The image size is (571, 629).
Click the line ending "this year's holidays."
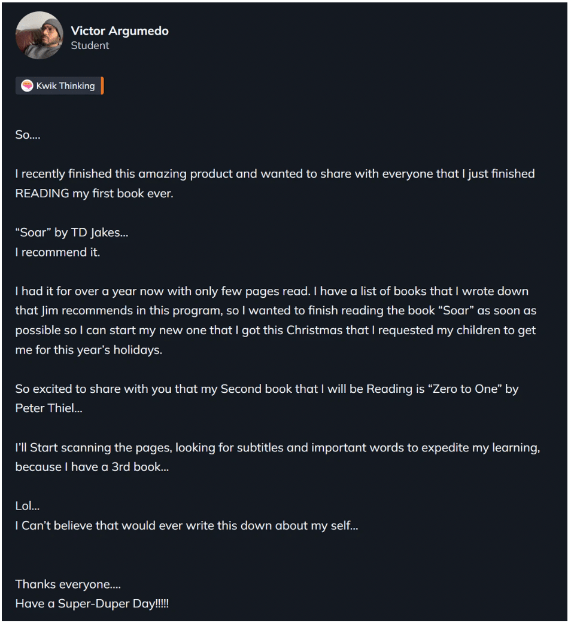[89, 350]
